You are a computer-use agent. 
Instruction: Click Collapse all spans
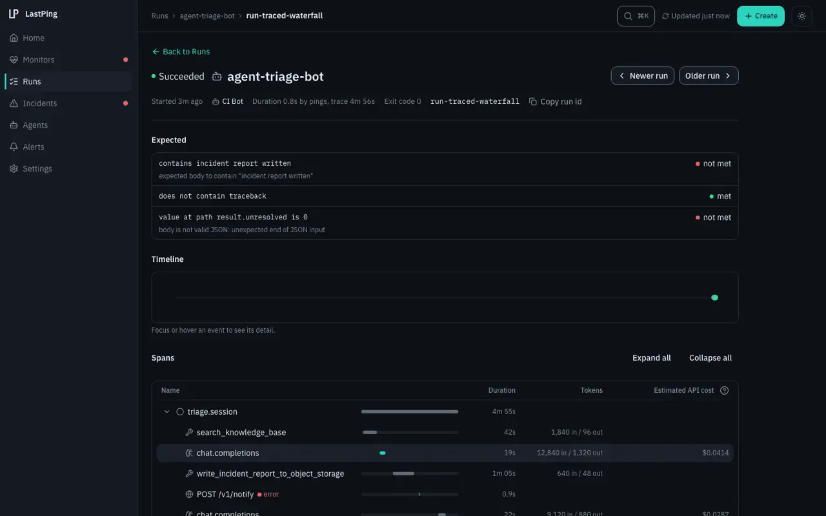(710, 358)
